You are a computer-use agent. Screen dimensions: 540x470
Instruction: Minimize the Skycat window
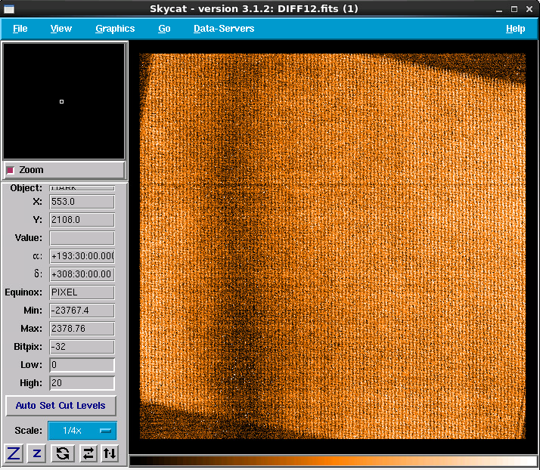tap(498, 8)
